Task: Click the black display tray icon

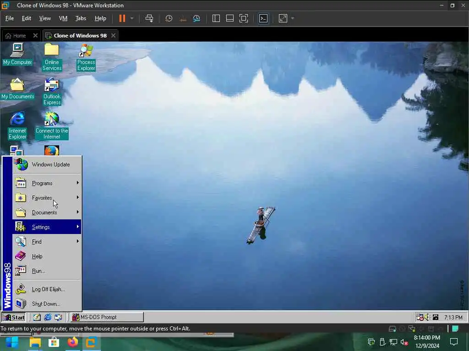Action: coord(436,317)
